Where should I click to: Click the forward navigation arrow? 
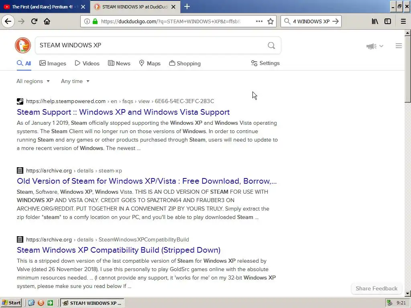(21, 21)
